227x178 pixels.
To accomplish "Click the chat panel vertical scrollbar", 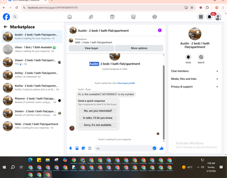I will coord(163,103).
